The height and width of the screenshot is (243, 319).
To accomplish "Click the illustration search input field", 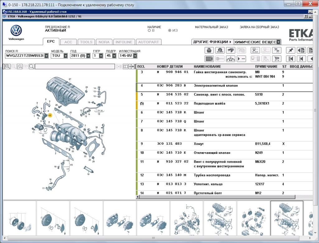I will (x=75, y=67).
